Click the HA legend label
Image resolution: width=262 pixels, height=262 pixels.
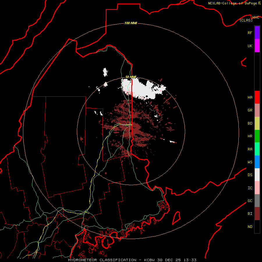pos(250,97)
